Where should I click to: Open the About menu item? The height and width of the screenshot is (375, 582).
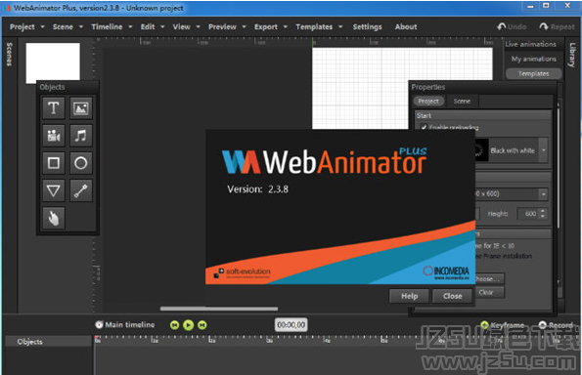pos(406,26)
